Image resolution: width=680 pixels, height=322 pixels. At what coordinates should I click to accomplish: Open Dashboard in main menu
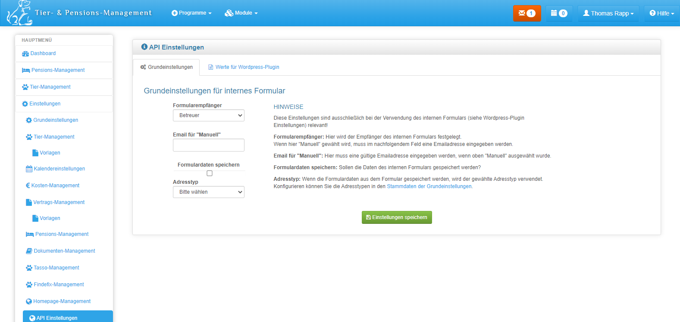coord(64,54)
